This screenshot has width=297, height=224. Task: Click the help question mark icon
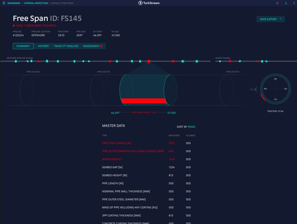pos(294,3)
